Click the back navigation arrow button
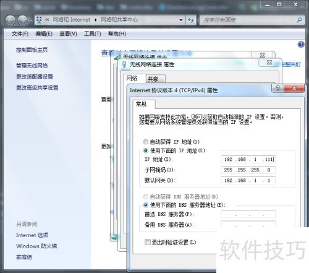Image resolution: width=309 pixels, height=273 pixels. (10, 20)
